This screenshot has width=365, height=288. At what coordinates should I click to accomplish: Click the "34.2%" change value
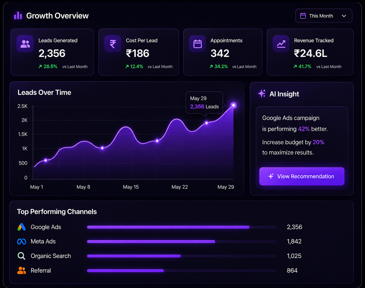221,66
